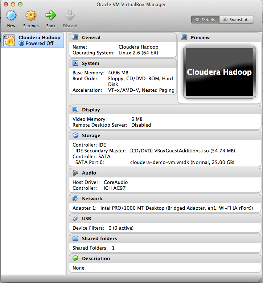
Task: Click the Discard down-arrow icon
Action: click(70, 15)
